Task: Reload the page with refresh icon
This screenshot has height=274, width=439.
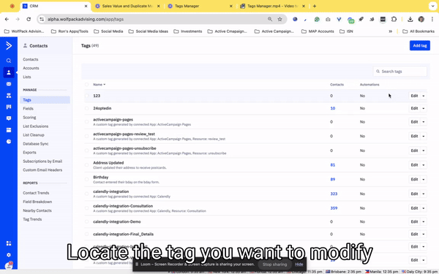Action: click(x=29, y=19)
